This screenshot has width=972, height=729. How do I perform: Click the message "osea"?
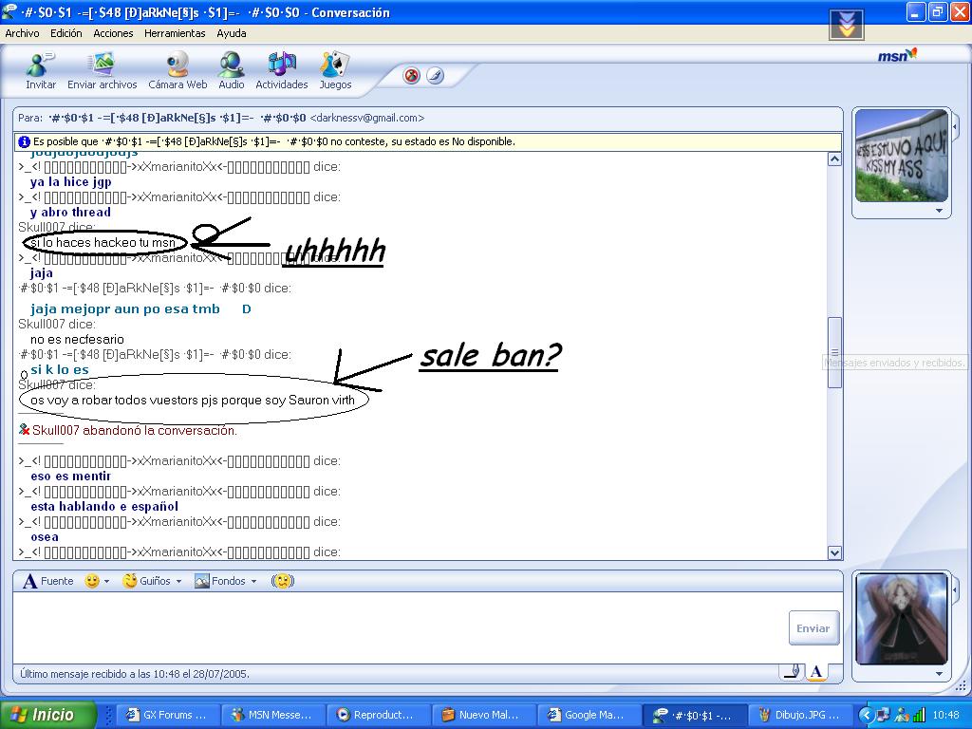[x=45, y=537]
